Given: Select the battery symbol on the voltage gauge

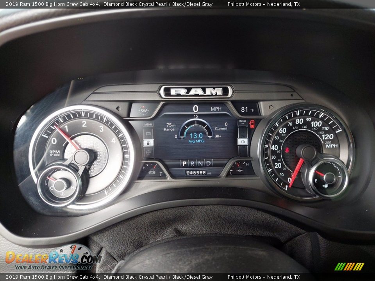Looking at the screenshot, I should [152, 172].
